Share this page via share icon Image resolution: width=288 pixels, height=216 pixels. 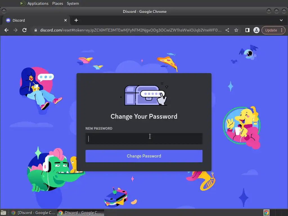coord(227,30)
